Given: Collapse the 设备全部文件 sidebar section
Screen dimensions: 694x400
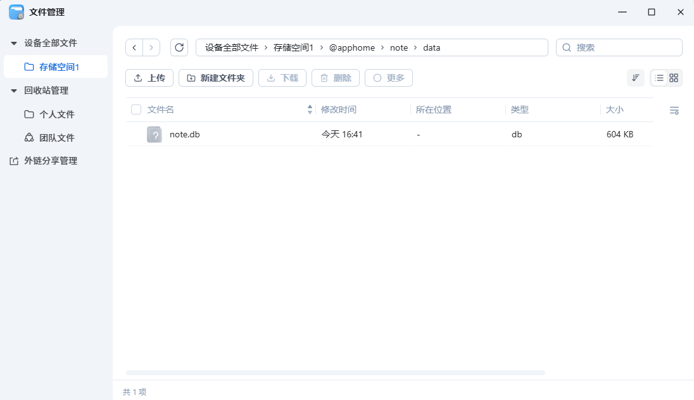Looking at the screenshot, I should pyautogui.click(x=14, y=42).
